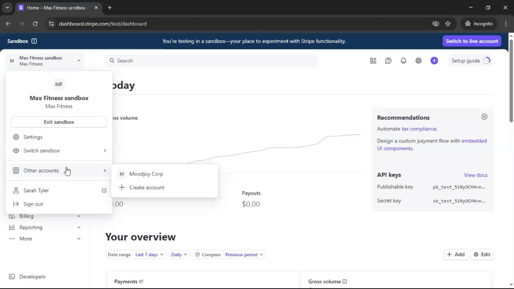514x289 pixels.
Task: Open the notifications bell
Action: (x=403, y=61)
